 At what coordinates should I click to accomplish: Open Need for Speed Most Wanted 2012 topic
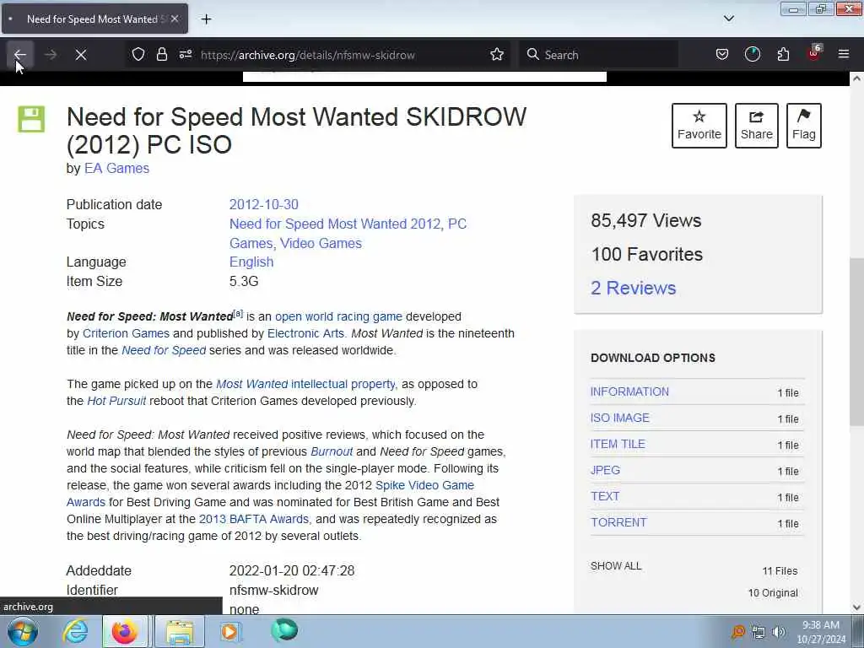(x=335, y=224)
